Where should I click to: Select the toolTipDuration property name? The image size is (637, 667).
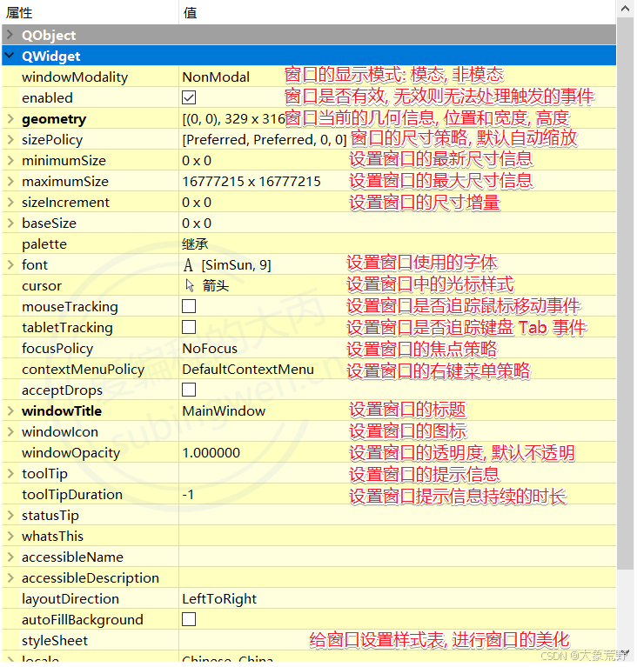72,494
